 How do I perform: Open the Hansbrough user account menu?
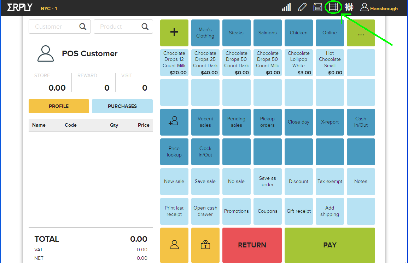click(x=379, y=7)
